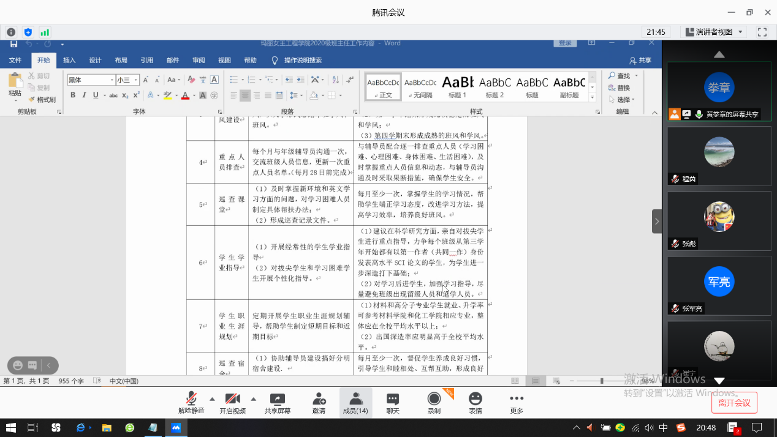Expand audio options arrow beside 解除静音
The image size is (777, 437).
212,398
